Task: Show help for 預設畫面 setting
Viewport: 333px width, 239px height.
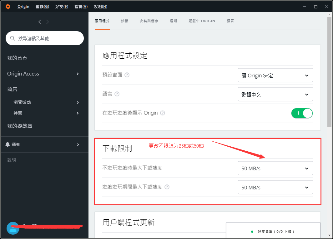Action: (127, 75)
